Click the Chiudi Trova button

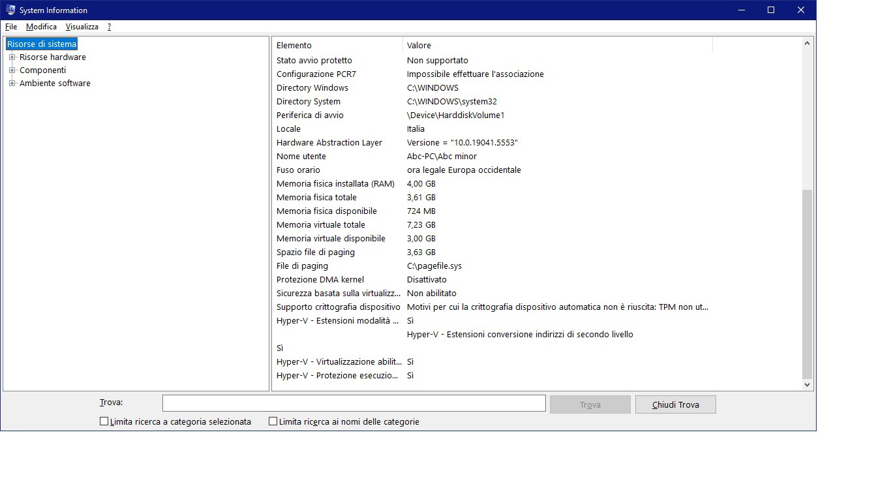click(x=675, y=404)
